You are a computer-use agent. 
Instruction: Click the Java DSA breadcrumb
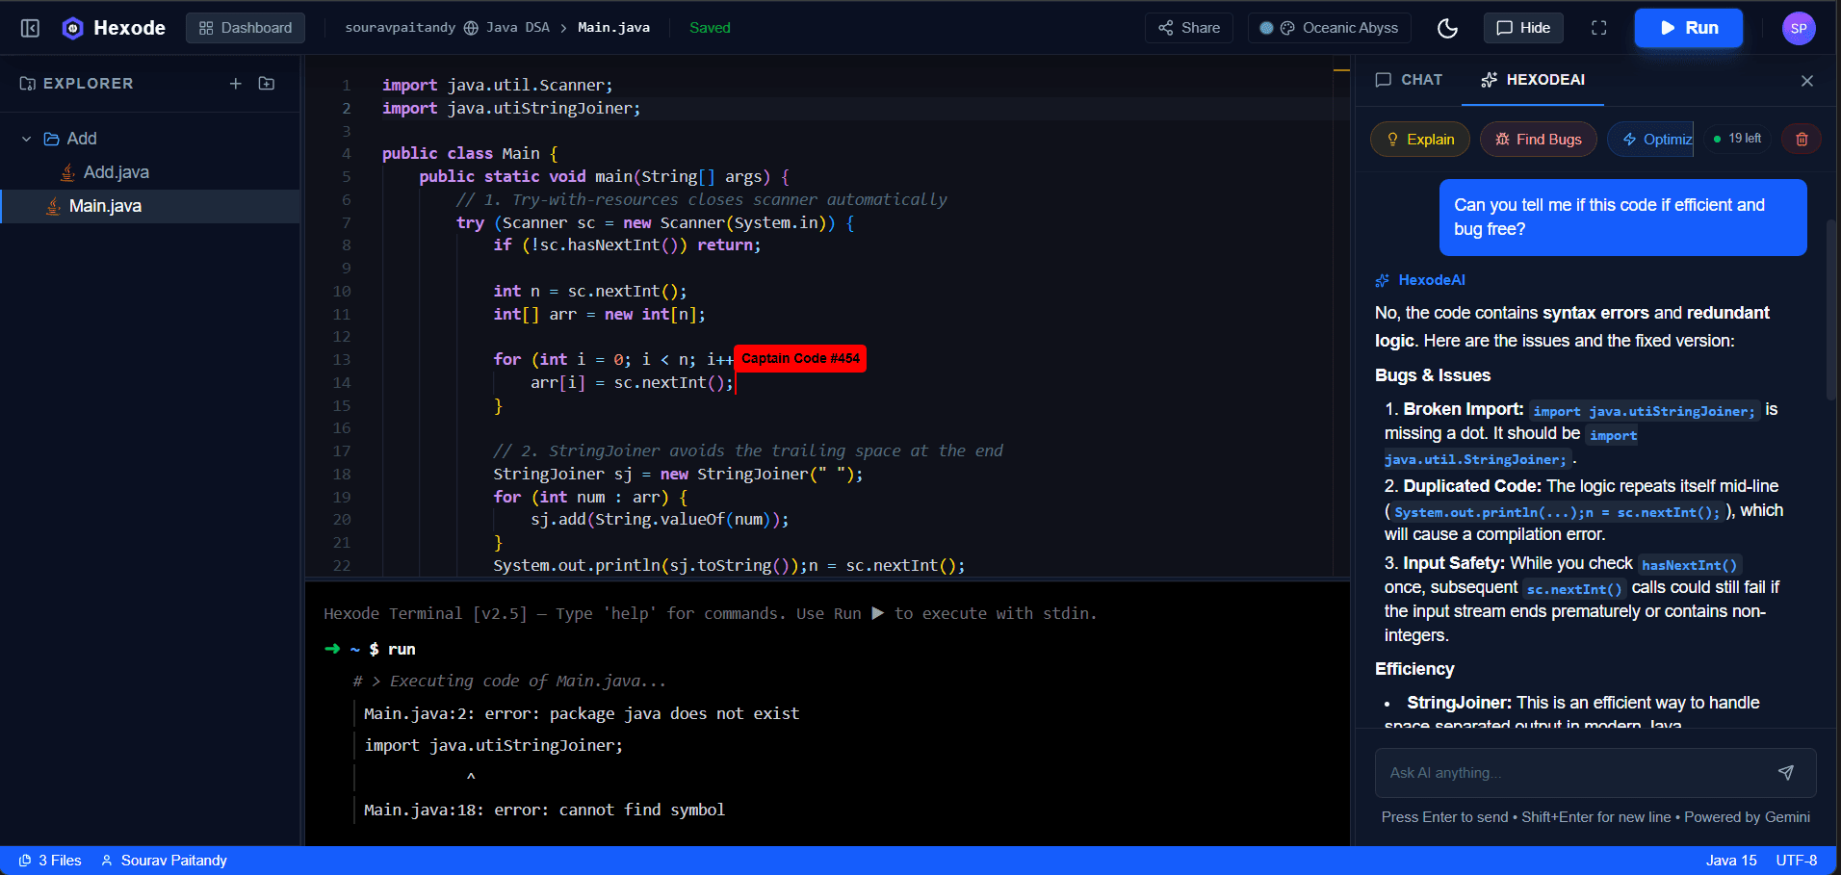tap(518, 28)
